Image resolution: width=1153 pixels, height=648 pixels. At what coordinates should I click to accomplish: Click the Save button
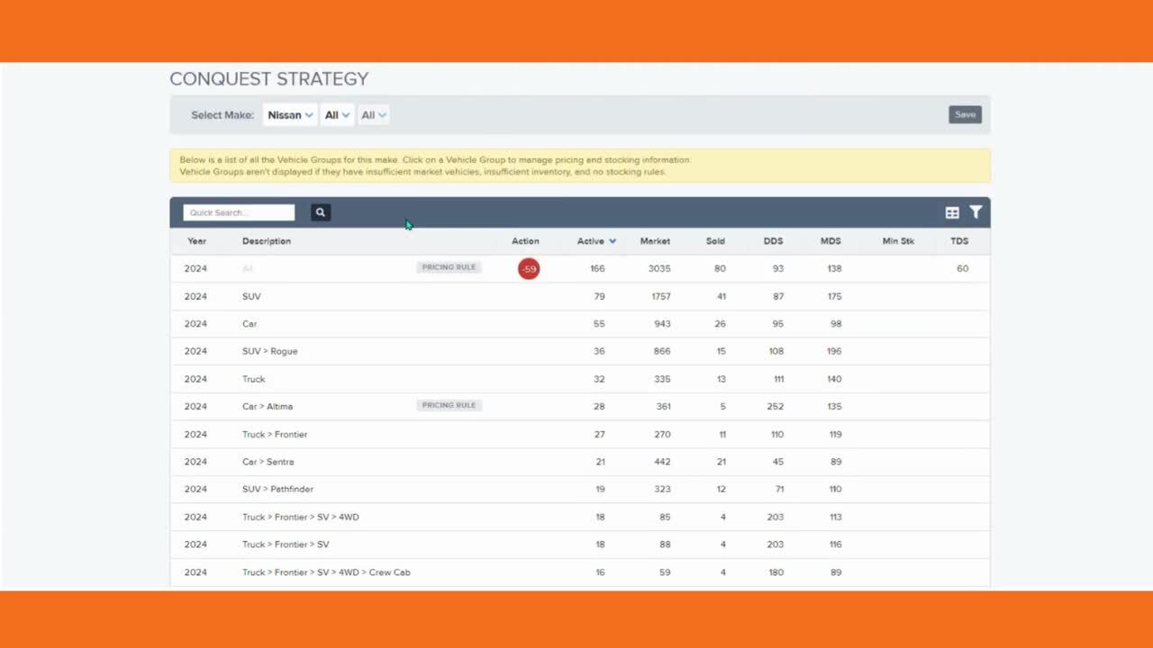point(965,115)
